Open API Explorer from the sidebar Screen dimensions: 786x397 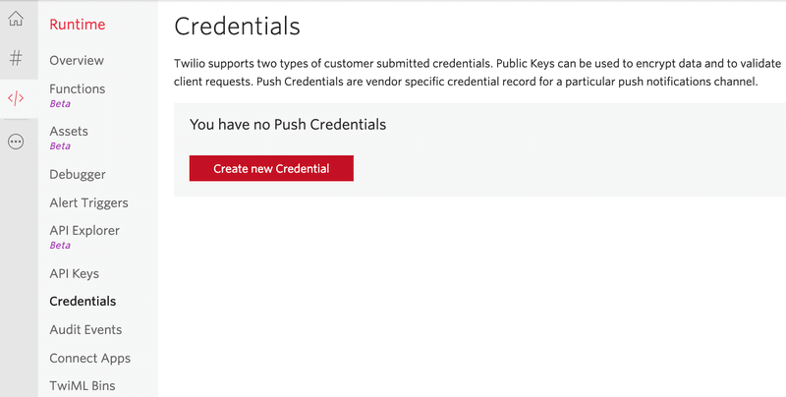(84, 231)
